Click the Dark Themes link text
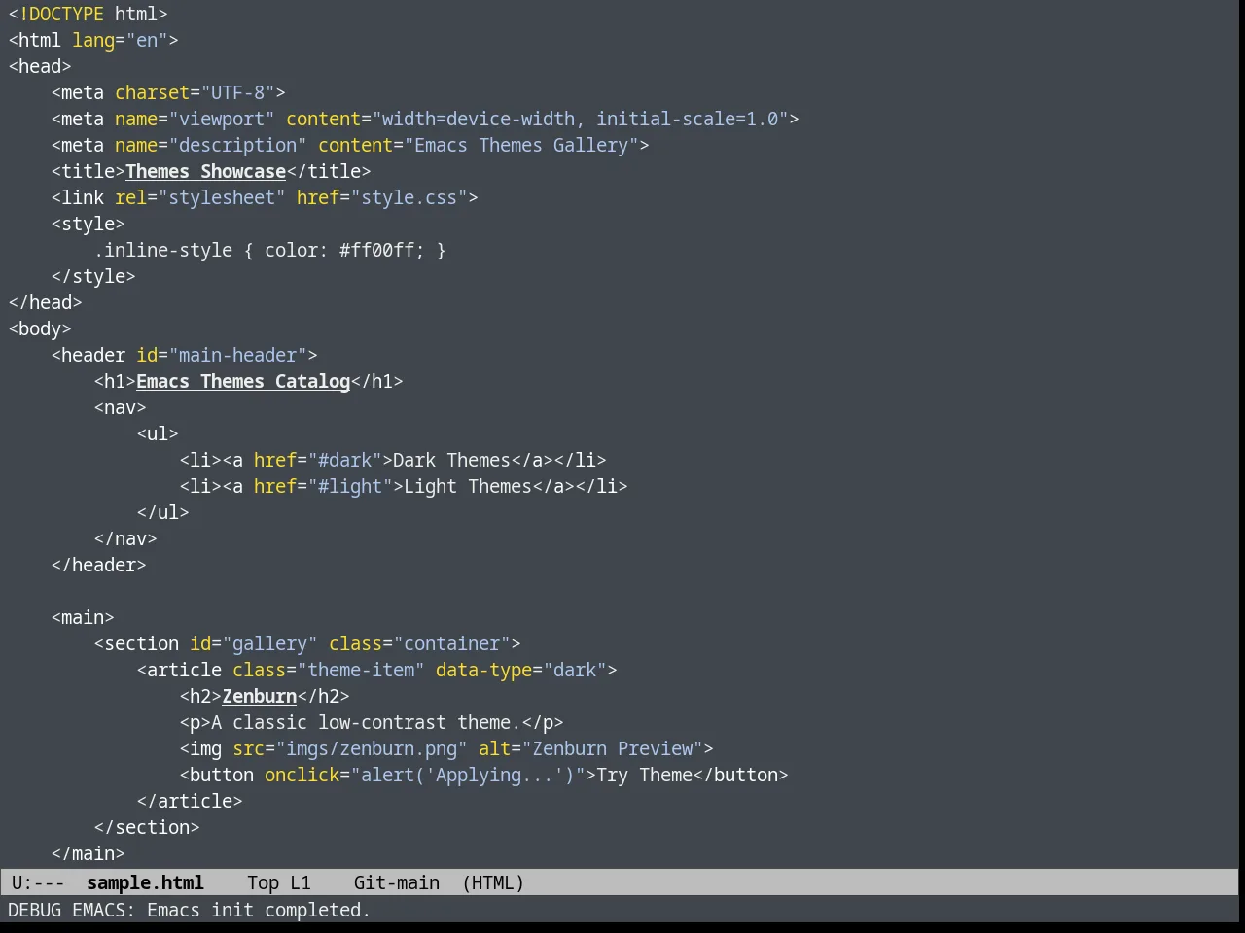Screen dimensions: 1245x933 pos(451,460)
